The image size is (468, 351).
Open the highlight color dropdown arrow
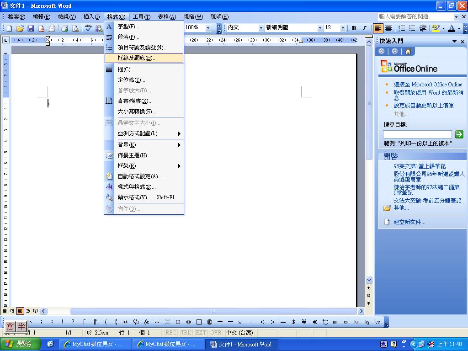tap(443, 28)
